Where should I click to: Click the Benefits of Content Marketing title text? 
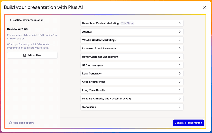tap(100, 23)
